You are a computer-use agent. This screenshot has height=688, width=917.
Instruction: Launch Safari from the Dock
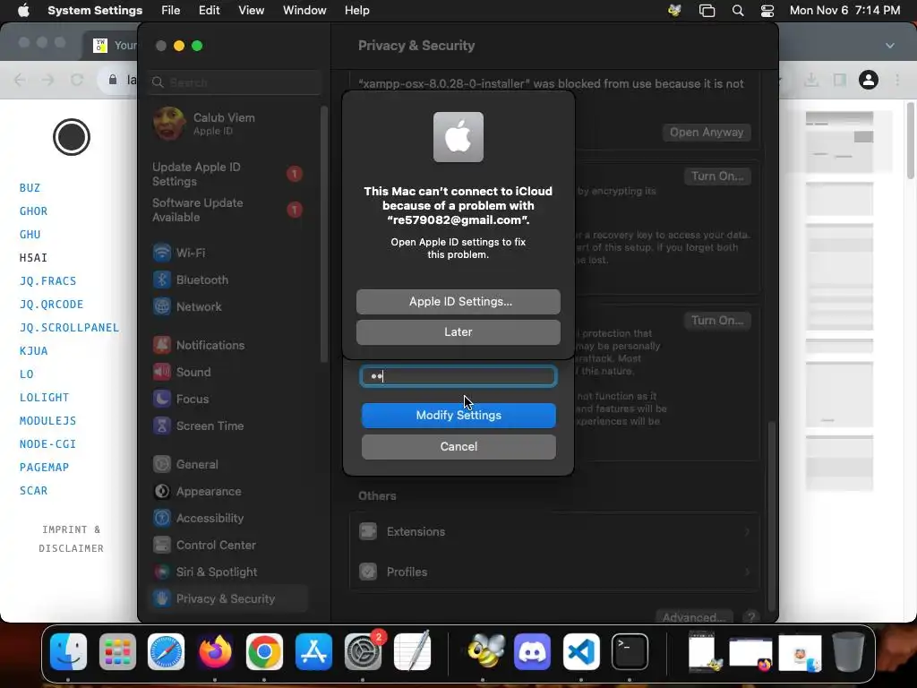[166, 651]
